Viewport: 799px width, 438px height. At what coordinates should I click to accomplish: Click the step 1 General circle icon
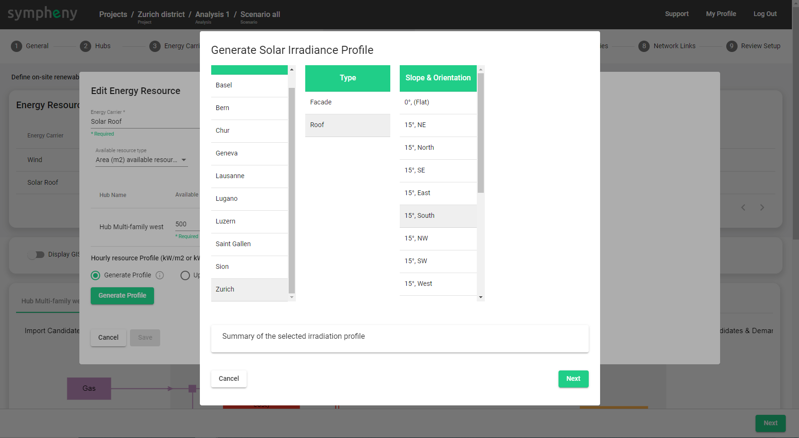(x=17, y=46)
